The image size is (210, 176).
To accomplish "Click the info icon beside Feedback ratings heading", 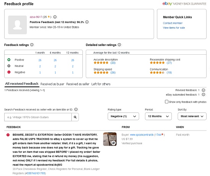I will [32, 45].
